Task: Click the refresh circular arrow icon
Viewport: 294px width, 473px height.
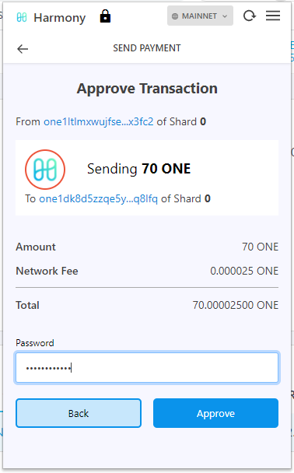Action: coord(250,16)
